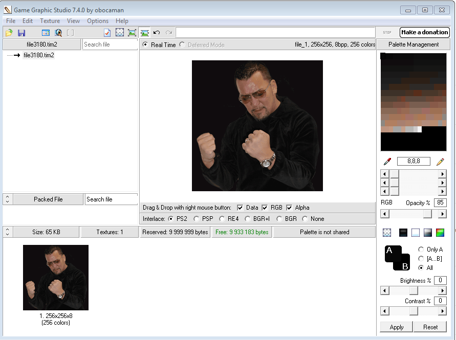Viewport: 456px width, 340px height.
Task: Uncheck the Alpha checkbox
Action: pos(290,208)
